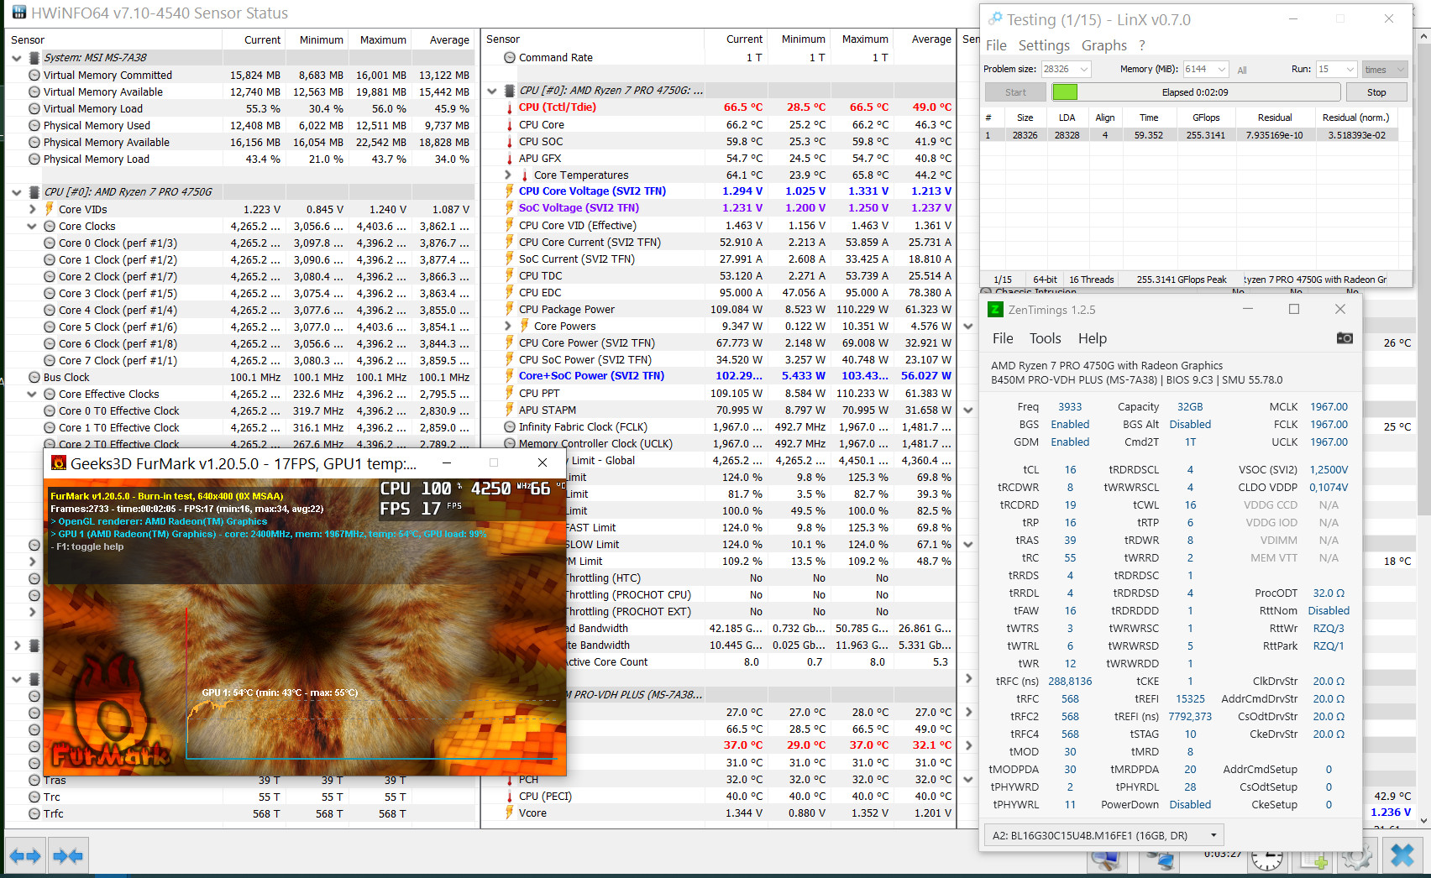The width and height of the screenshot is (1431, 878).
Task: Collapse the Core Effective Clocks node
Action: click(x=32, y=394)
